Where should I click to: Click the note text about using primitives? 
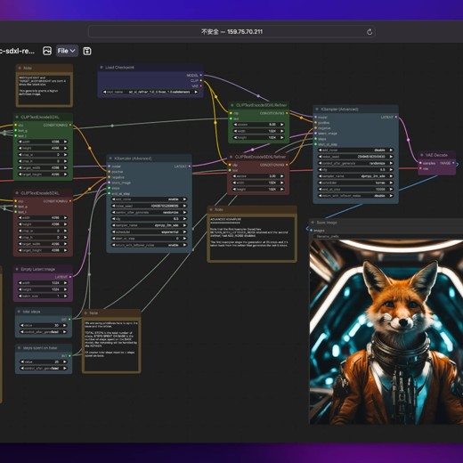click(111, 345)
